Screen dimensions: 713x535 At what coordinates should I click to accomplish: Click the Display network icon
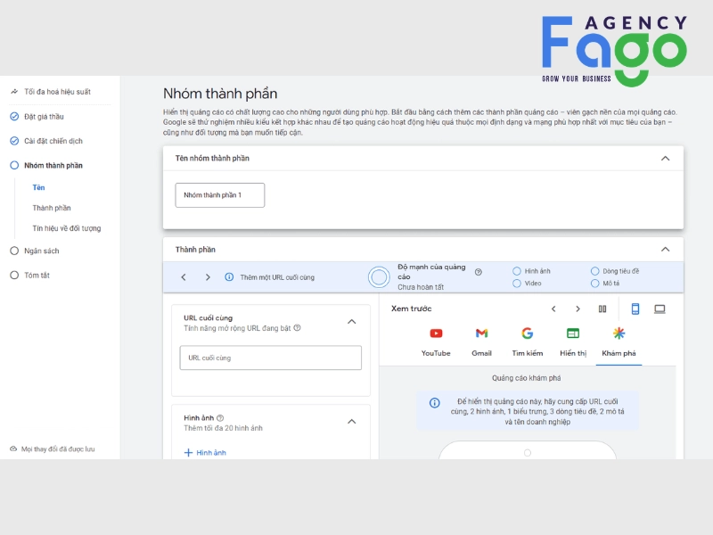coord(573,333)
